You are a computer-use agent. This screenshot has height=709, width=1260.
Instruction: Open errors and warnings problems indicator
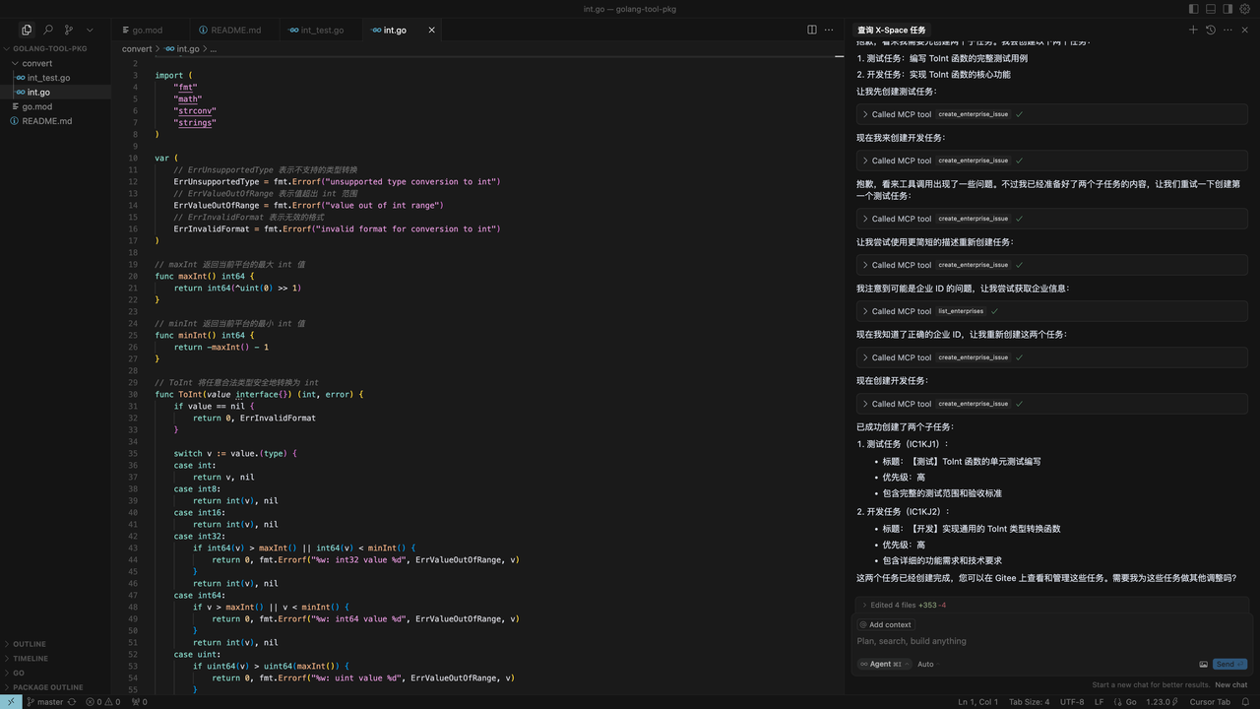point(102,702)
